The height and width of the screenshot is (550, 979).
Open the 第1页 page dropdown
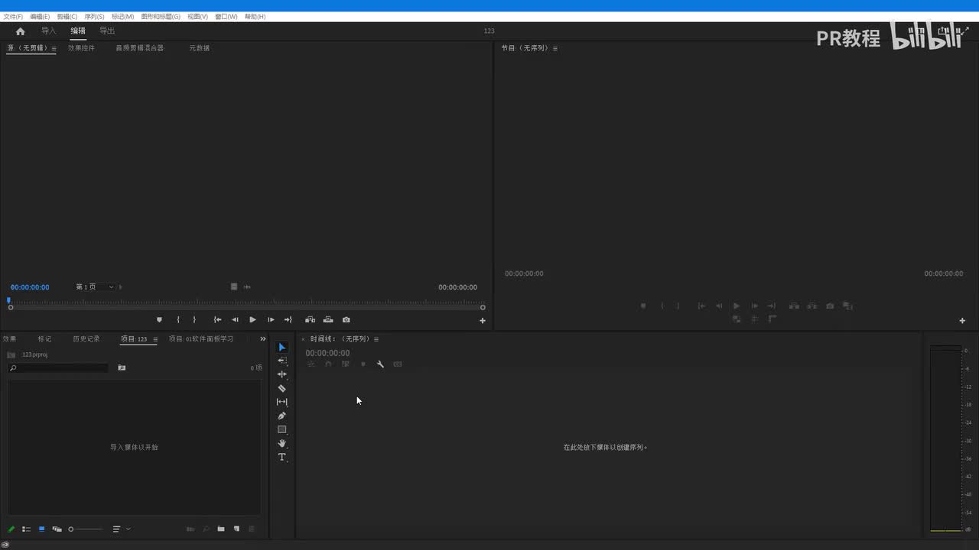click(x=95, y=287)
